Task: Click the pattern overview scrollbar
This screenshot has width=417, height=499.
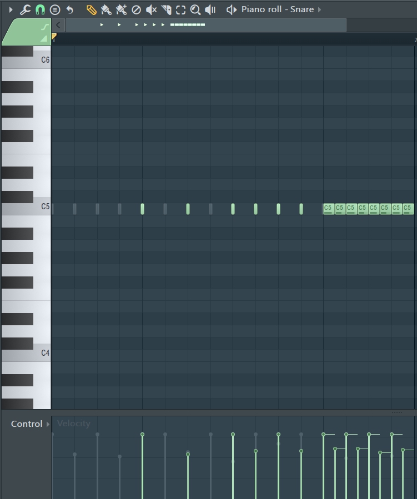Action: point(206,25)
